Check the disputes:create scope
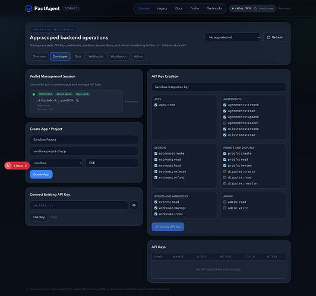This screenshot has height=296, width=316. coord(225,171)
